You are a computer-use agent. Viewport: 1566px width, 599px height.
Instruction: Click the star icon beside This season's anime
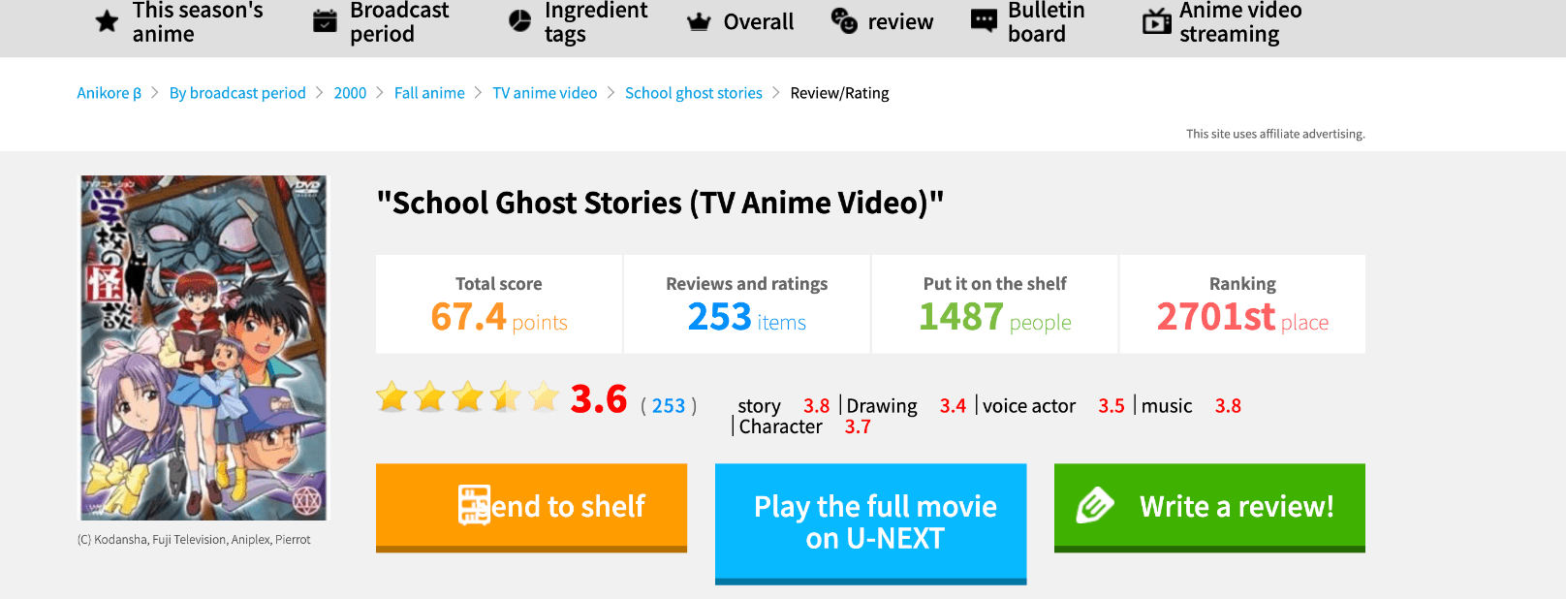coord(107,21)
